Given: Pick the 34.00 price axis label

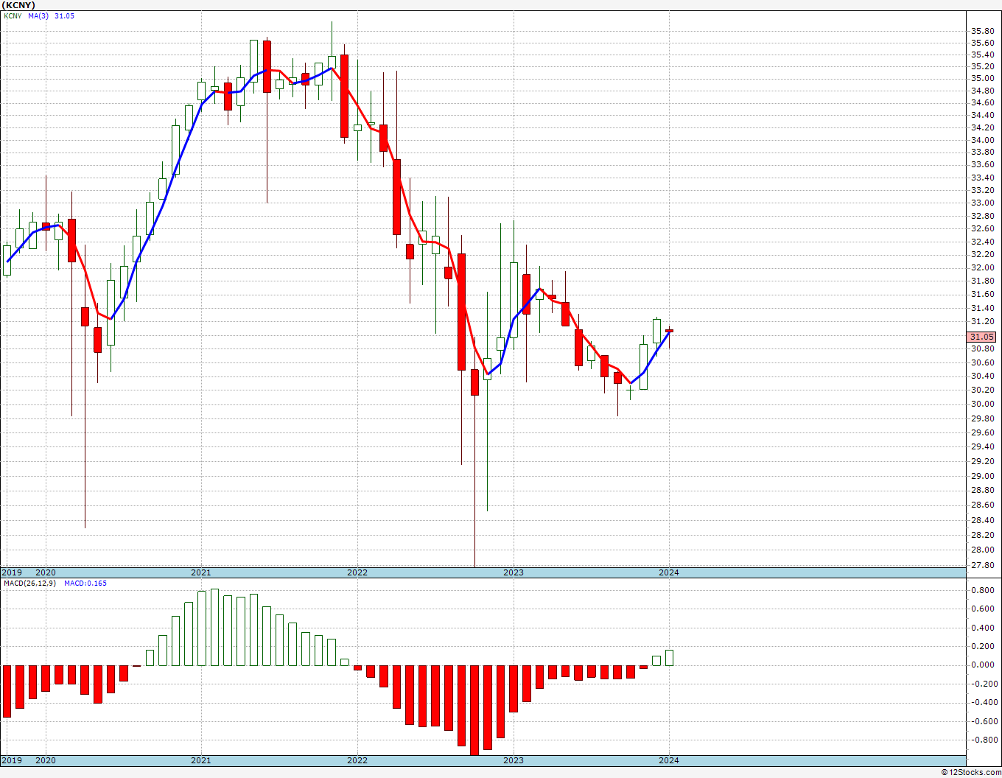Looking at the screenshot, I should [982, 140].
